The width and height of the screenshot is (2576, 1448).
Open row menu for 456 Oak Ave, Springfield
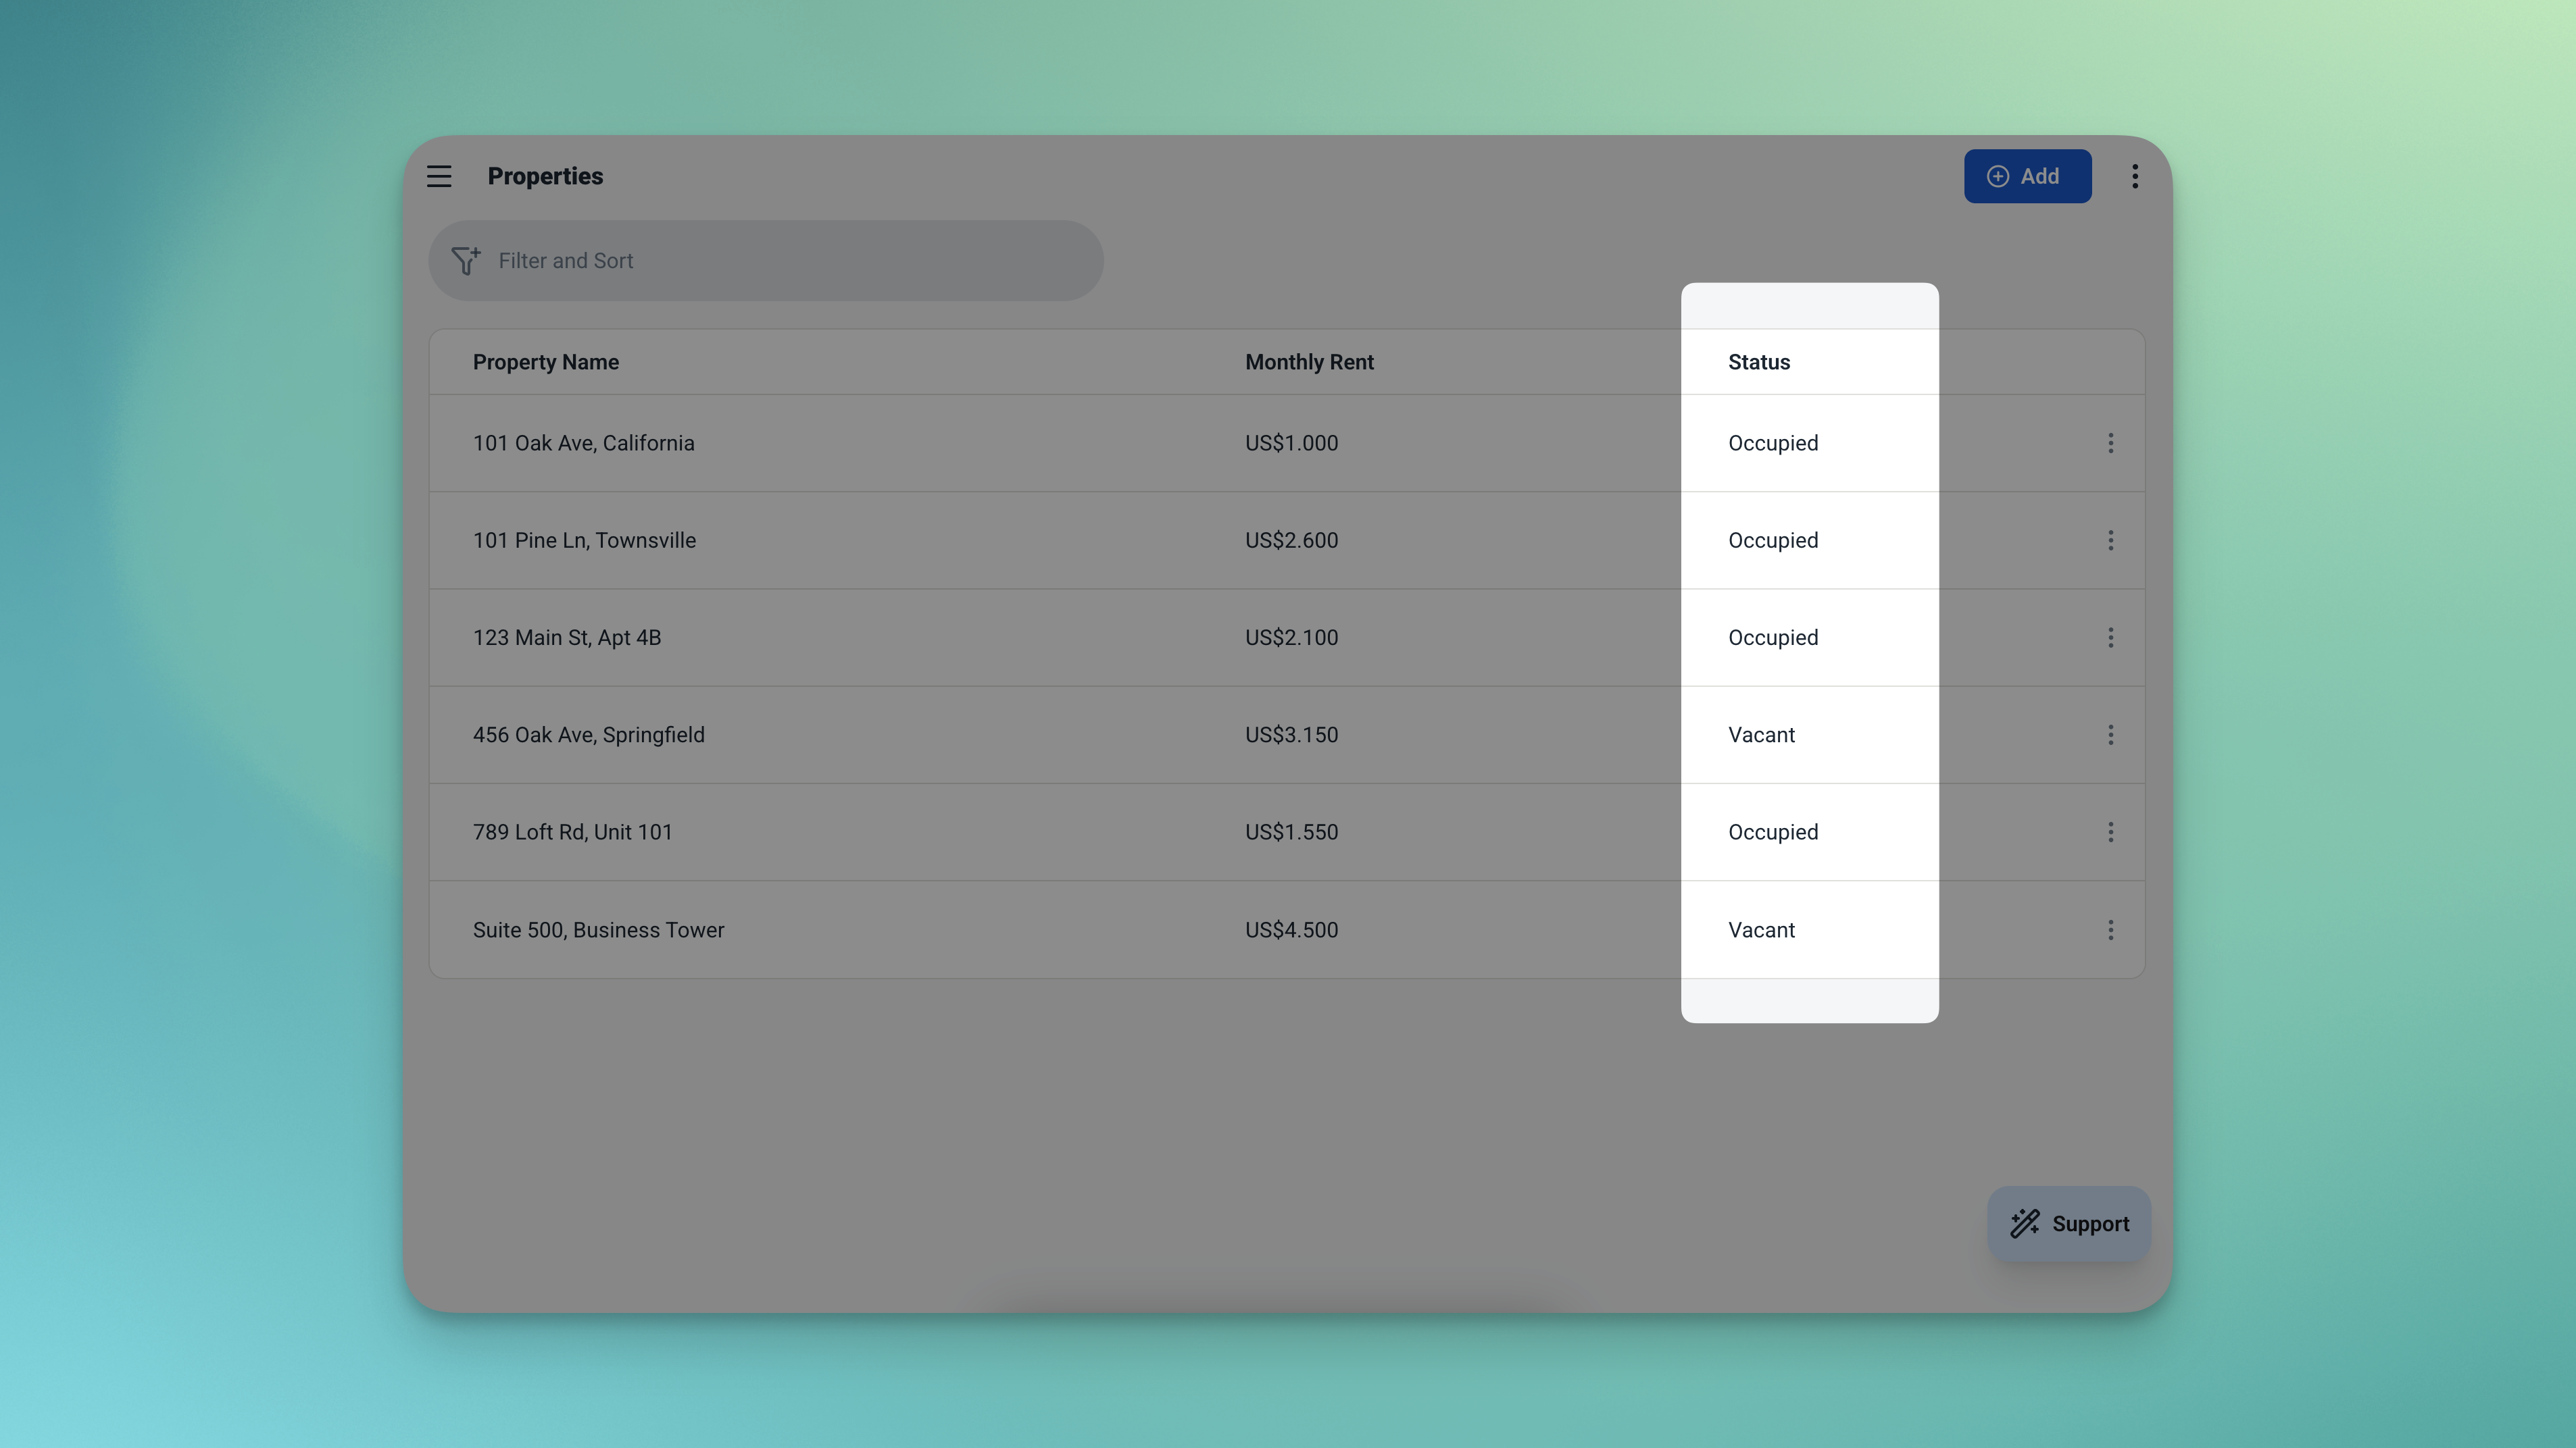coord(2110,735)
